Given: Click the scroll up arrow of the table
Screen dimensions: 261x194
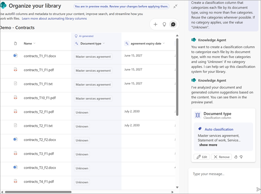Looking at the screenshot, I should click(177, 35).
